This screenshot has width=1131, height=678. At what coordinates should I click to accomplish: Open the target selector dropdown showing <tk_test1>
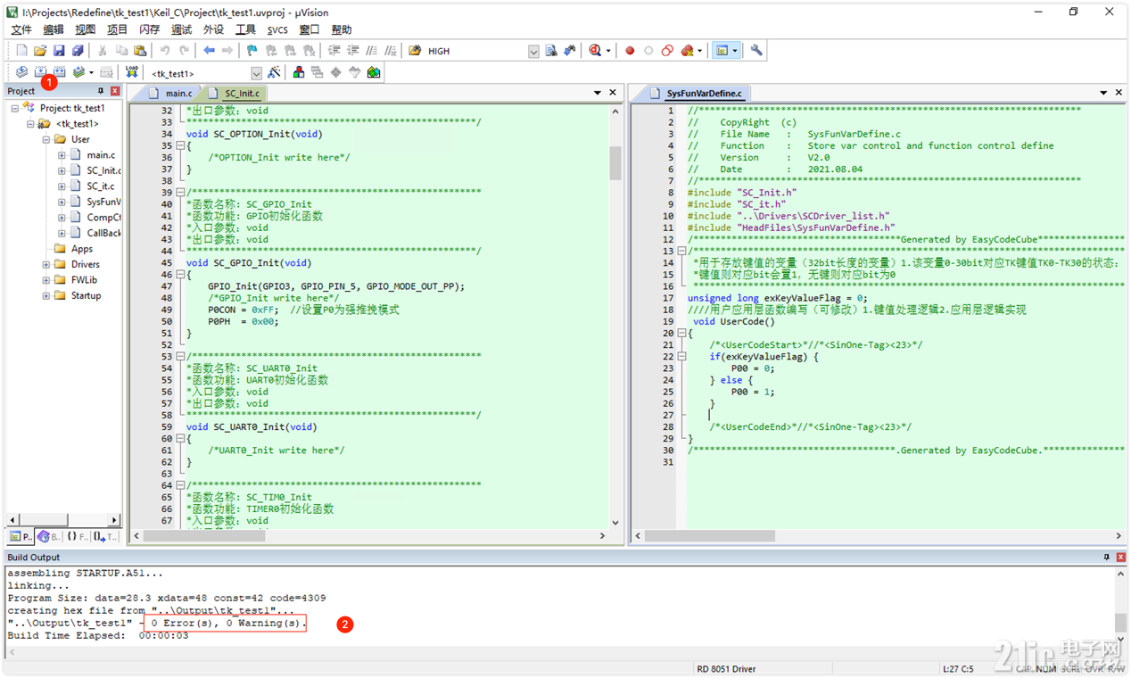click(x=256, y=73)
